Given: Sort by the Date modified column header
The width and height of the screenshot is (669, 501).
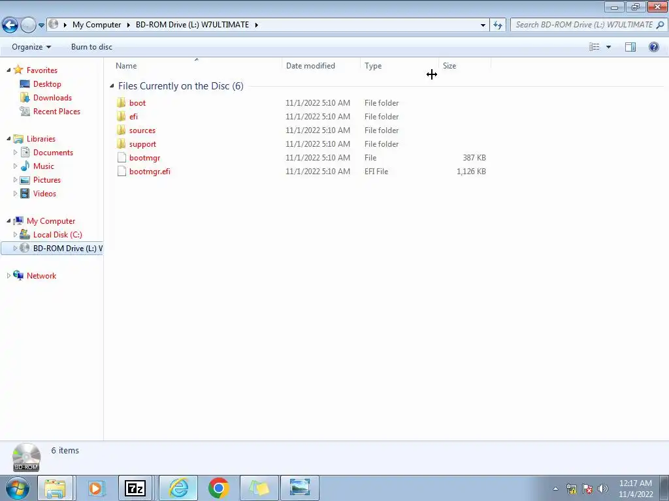Looking at the screenshot, I should click(x=321, y=66).
